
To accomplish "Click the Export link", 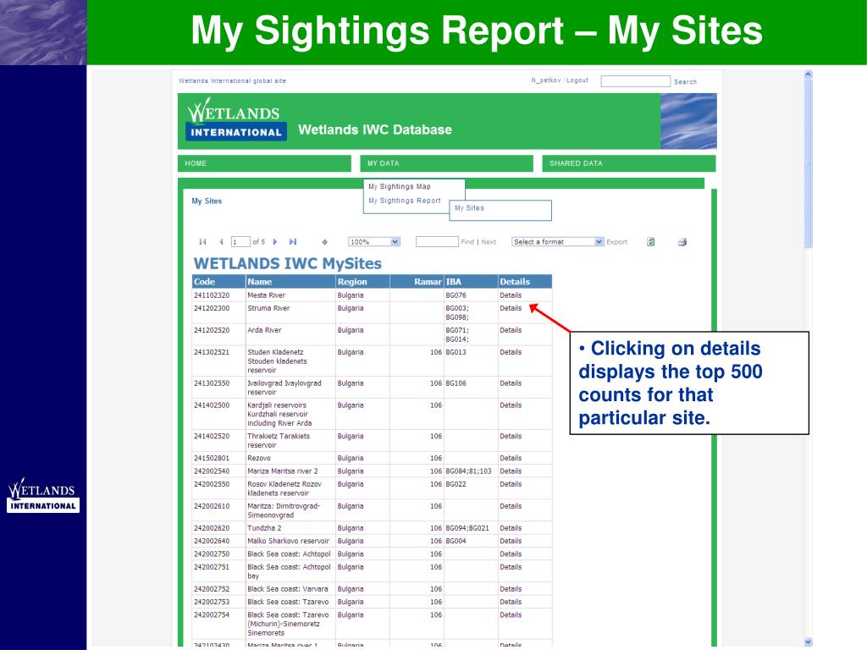I will 616,242.
